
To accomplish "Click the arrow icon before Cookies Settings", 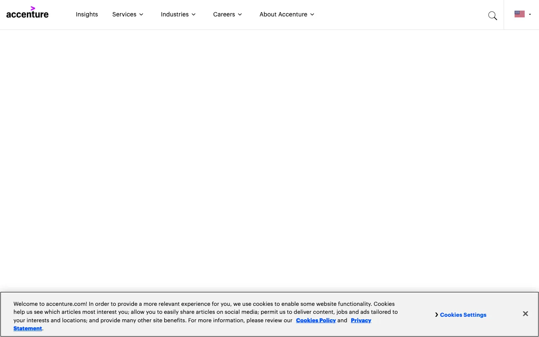I will pos(437,315).
